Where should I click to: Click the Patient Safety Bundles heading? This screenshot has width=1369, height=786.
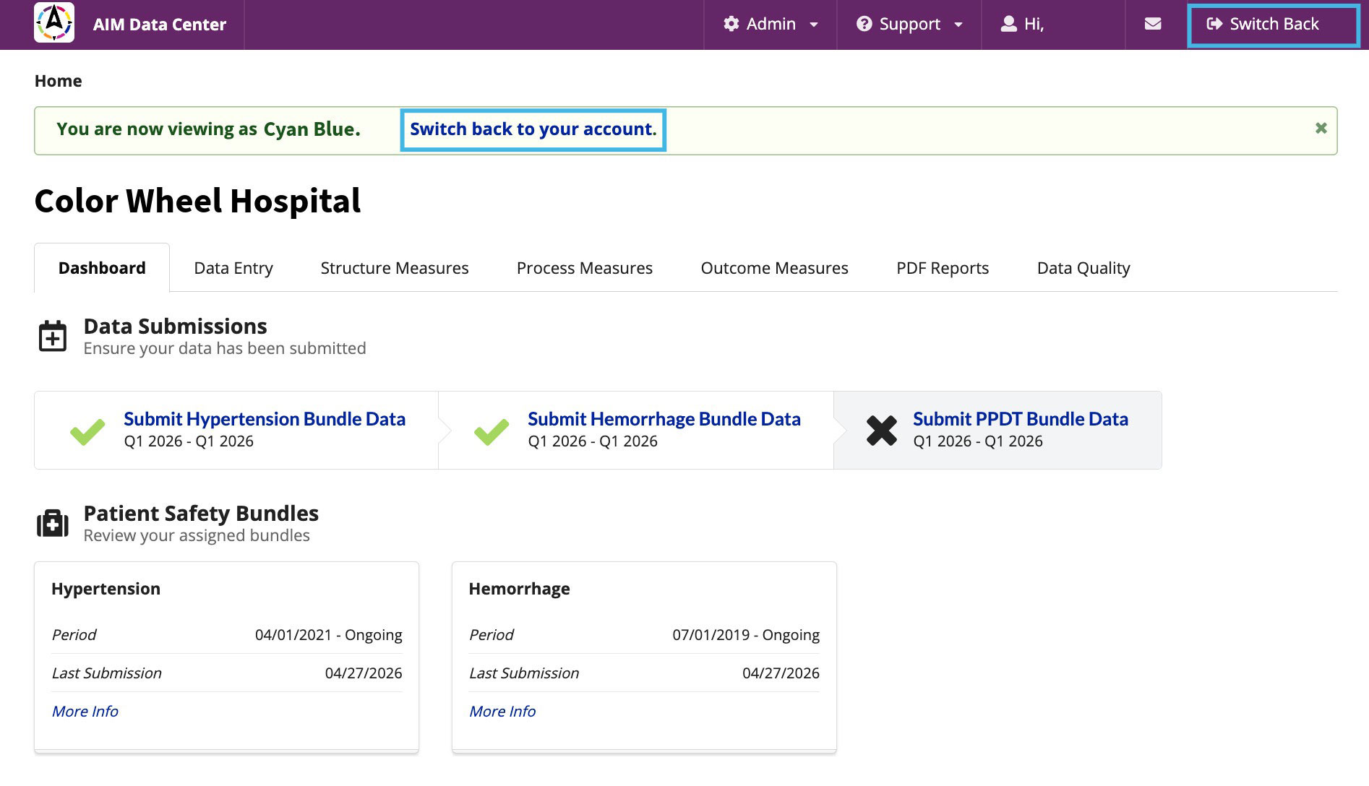[202, 514]
